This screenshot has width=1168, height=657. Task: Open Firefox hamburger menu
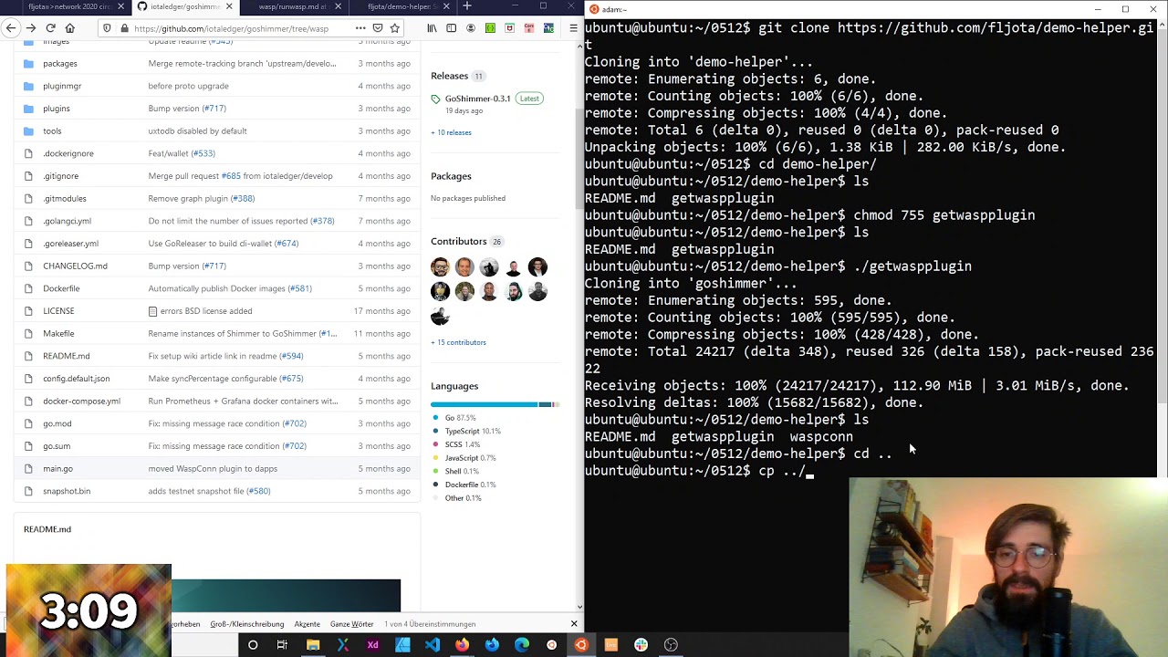572,28
